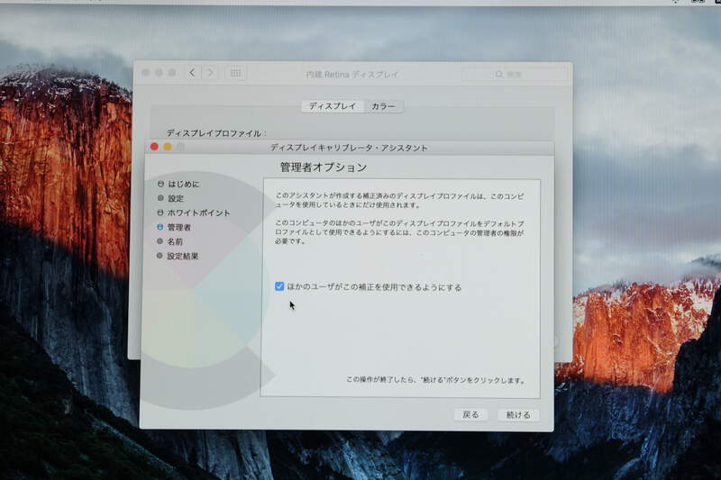721x480 pixels.
Task: Minimize the calibrator assistant window
Action: [168, 147]
